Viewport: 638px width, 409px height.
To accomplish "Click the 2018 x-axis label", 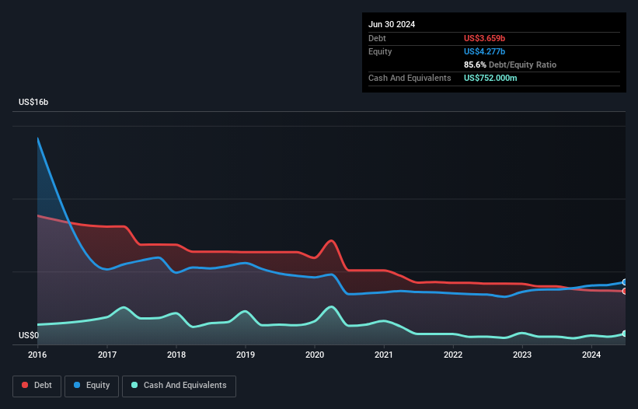I will tap(176, 355).
